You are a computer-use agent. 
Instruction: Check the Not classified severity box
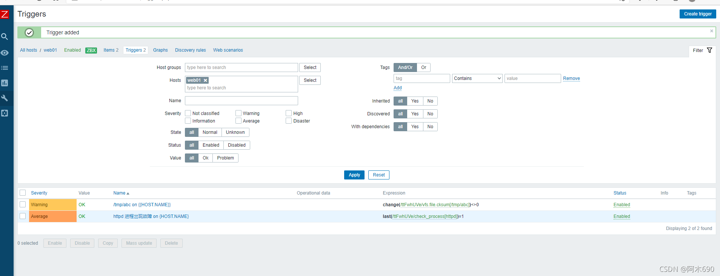pos(188,113)
